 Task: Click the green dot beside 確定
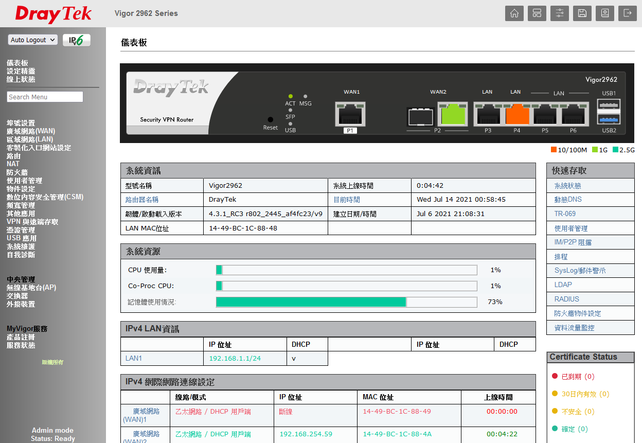(555, 429)
